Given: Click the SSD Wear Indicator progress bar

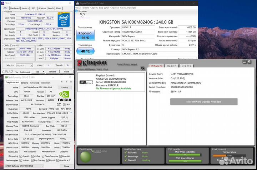Looking at the screenshot, I should (185, 155).
